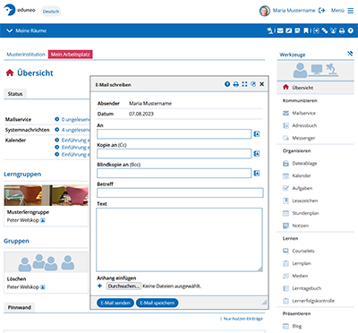Click the bookmark icon in blue toolbar
Screen dimensions: 358x333
click(306, 30)
